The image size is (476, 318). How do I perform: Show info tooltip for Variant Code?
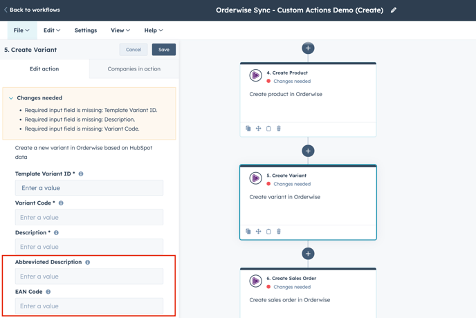click(61, 203)
